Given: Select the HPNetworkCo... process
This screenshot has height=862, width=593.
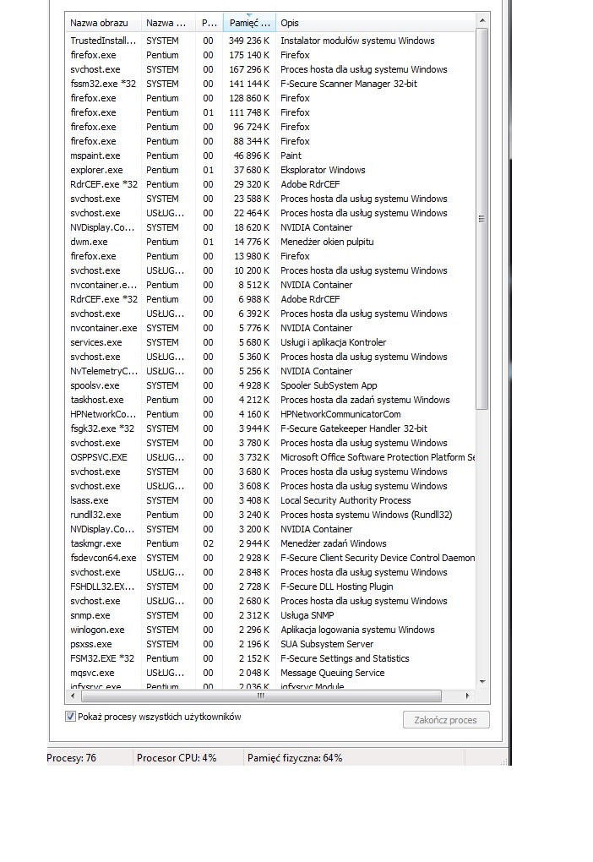Looking at the screenshot, I should 269,414.
